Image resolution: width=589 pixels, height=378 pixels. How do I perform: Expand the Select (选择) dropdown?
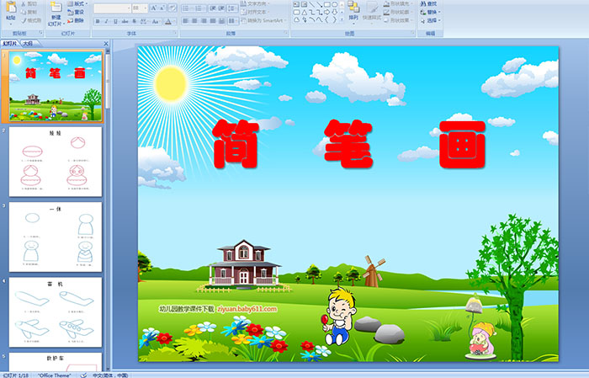coord(432,20)
